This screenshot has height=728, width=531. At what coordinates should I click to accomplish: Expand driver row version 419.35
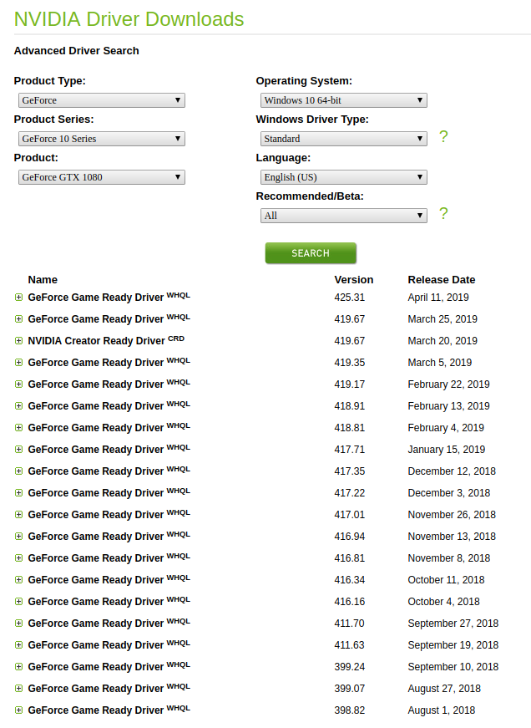(18, 363)
